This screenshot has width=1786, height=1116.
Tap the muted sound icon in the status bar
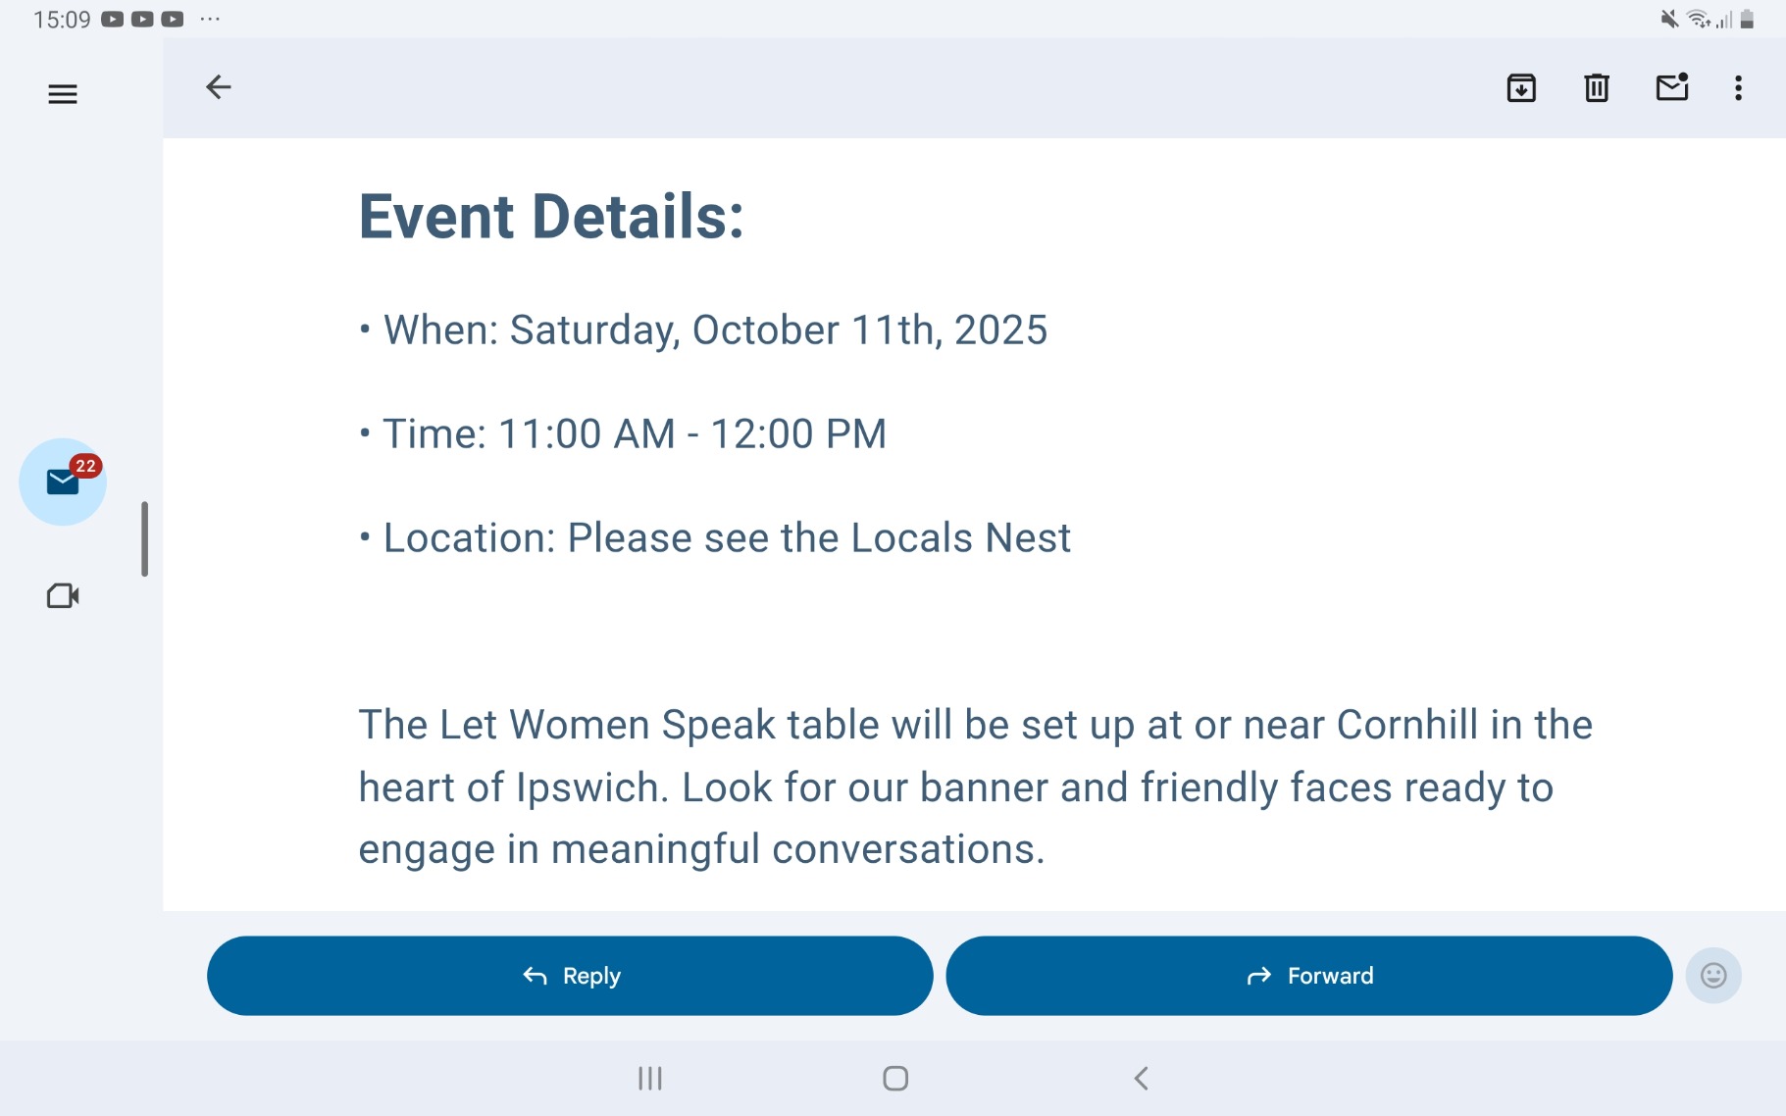pos(1668,20)
